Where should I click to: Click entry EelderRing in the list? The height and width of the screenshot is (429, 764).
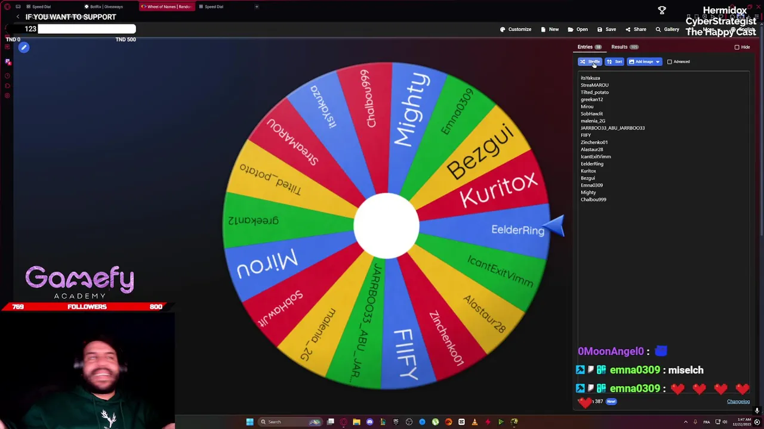pos(592,164)
